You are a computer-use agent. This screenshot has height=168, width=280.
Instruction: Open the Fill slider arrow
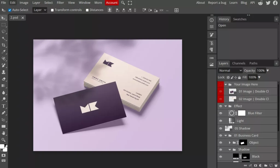click(x=259, y=77)
